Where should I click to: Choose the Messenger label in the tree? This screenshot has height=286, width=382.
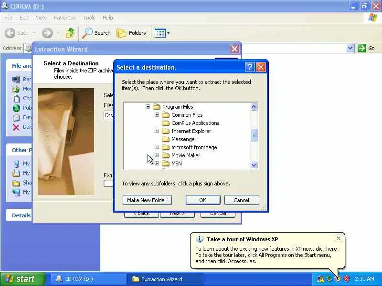coord(184,139)
